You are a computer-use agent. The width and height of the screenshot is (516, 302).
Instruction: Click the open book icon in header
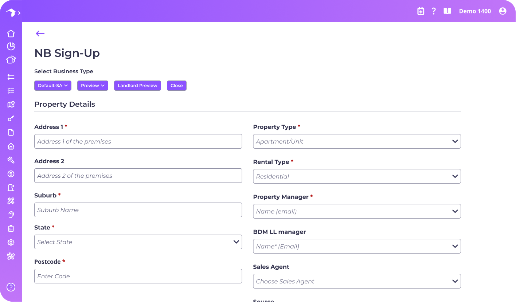pos(447,11)
